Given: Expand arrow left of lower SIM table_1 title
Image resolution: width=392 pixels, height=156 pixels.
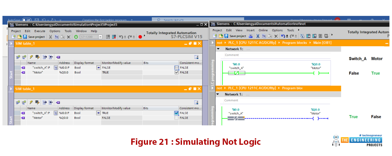Looking at the screenshot, I should (x=11, y=89).
